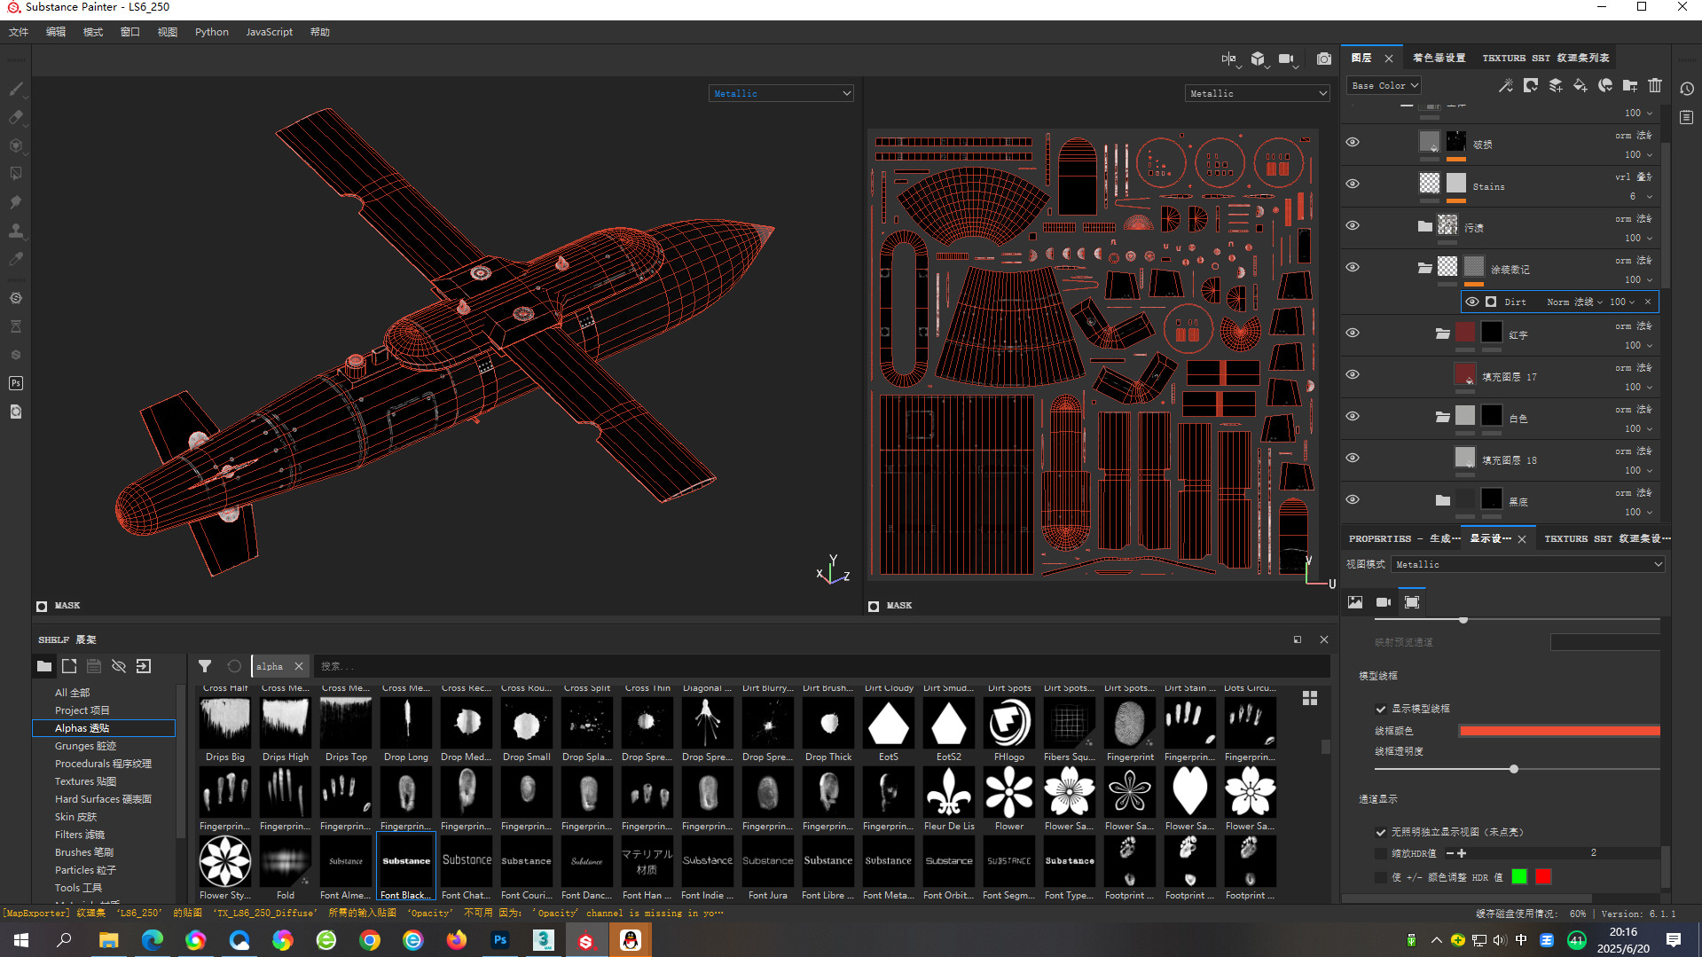Click the hourglass baking icon in left toolbar
The width and height of the screenshot is (1702, 957).
point(16,326)
